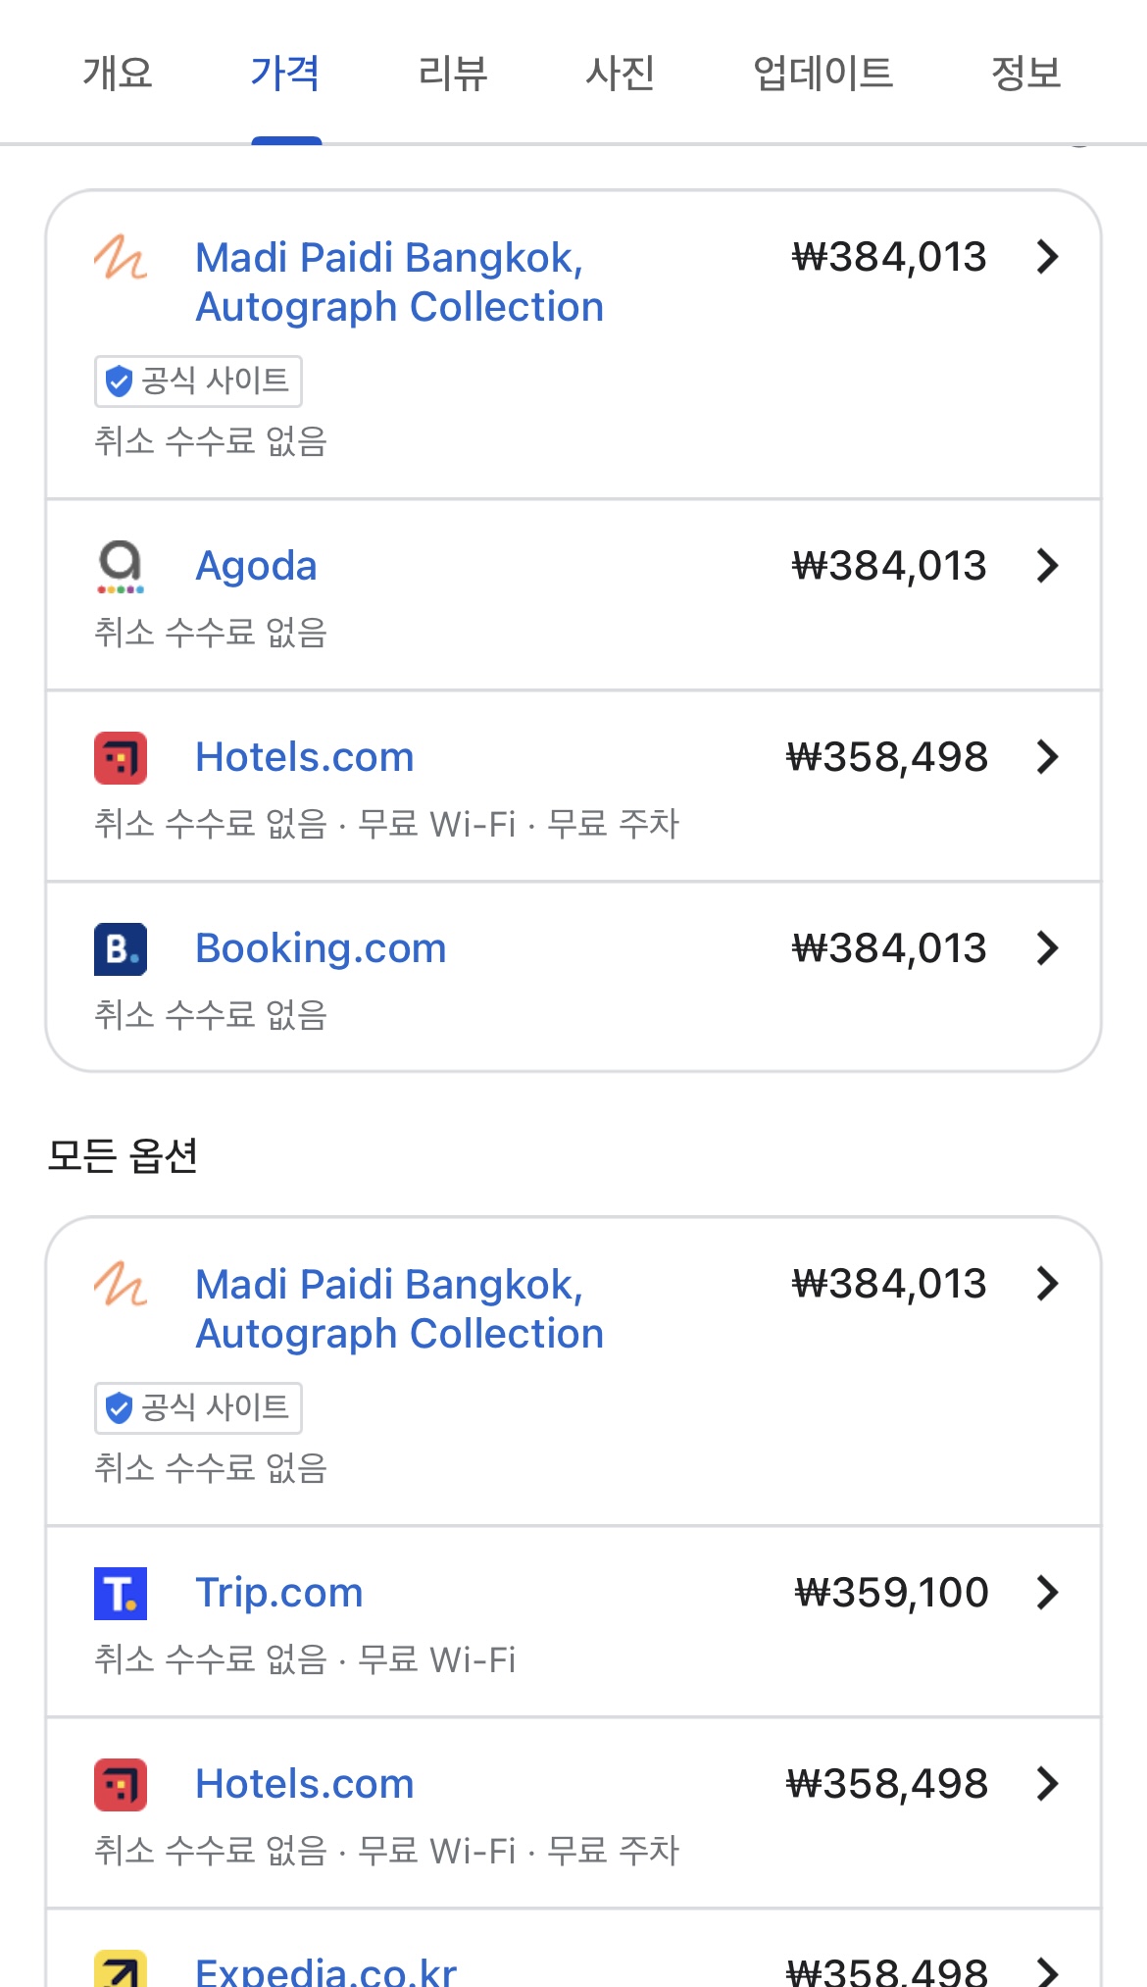Open the Hotels.com link in the top card

coord(305,757)
